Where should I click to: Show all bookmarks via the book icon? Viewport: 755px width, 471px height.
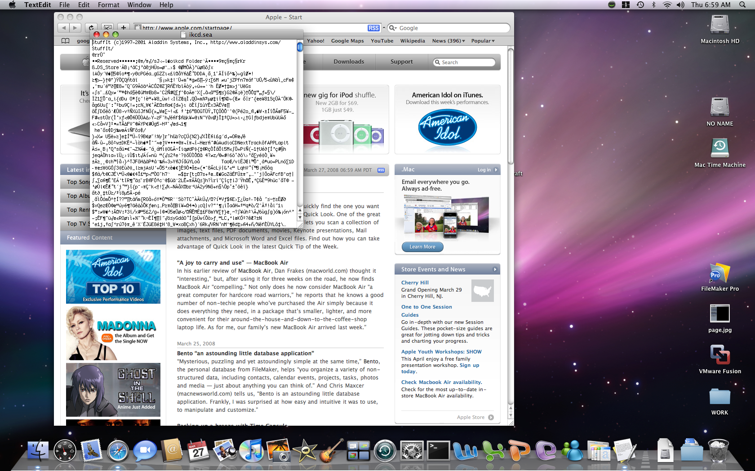(x=66, y=41)
